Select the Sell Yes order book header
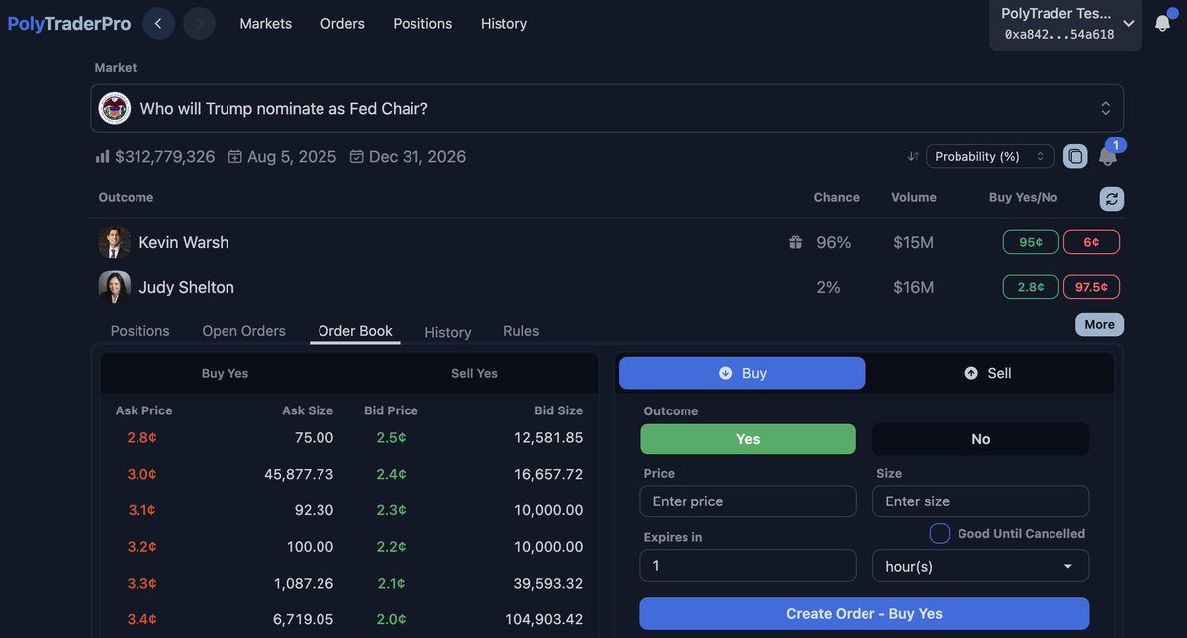The width and height of the screenshot is (1187, 638). point(474,373)
